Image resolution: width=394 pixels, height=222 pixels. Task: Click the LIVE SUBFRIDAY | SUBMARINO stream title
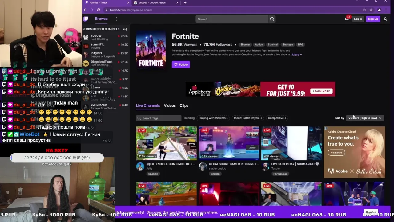tap(296, 164)
